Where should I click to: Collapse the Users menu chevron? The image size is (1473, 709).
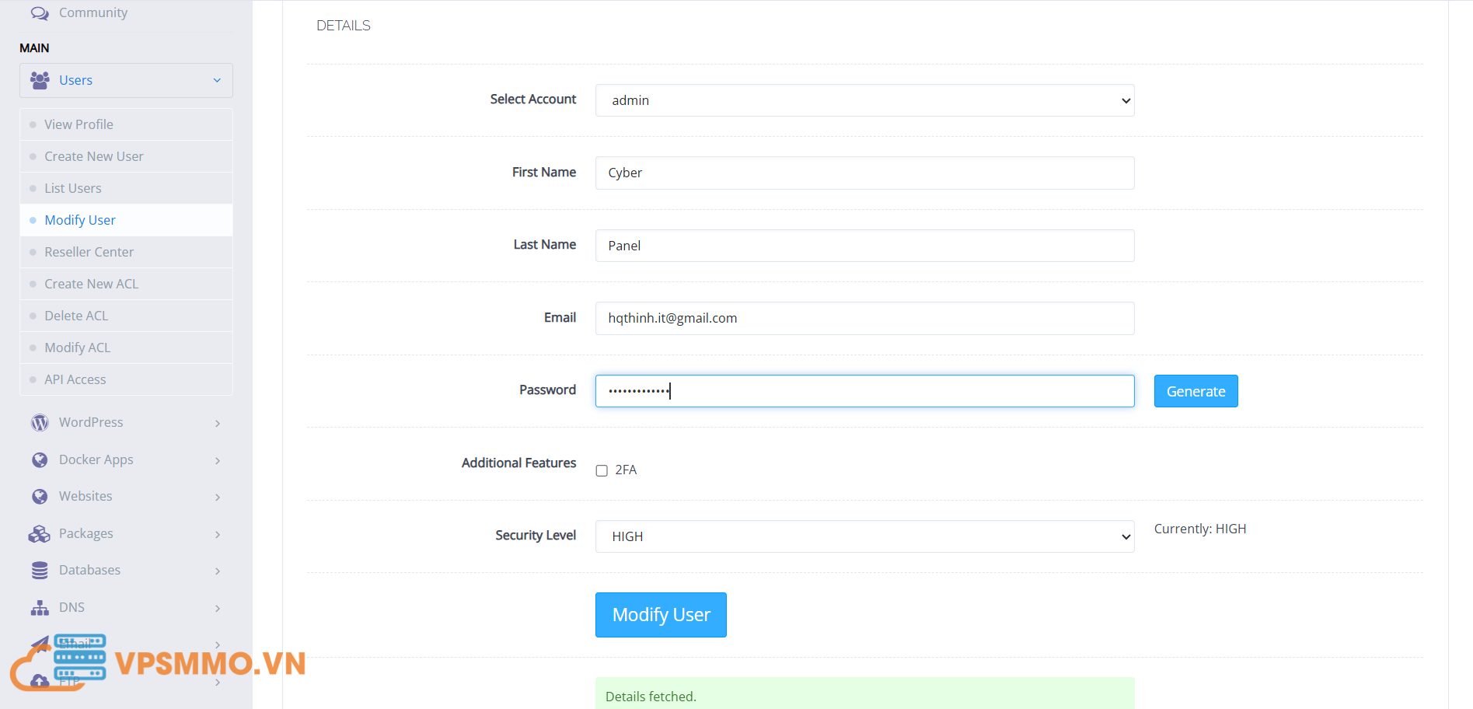click(217, 80)
